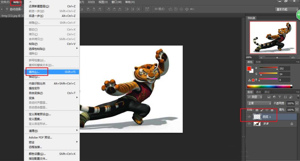Click the red foreground color swatch
Screen dimensions: 300x161
pos(249,68)
